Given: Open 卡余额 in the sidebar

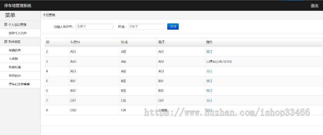Looking at the screenshot, I should click(13, 59).
